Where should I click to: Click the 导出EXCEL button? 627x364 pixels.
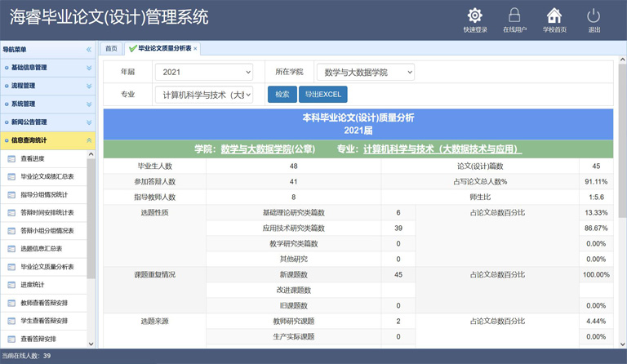click(x=323, y=95)
